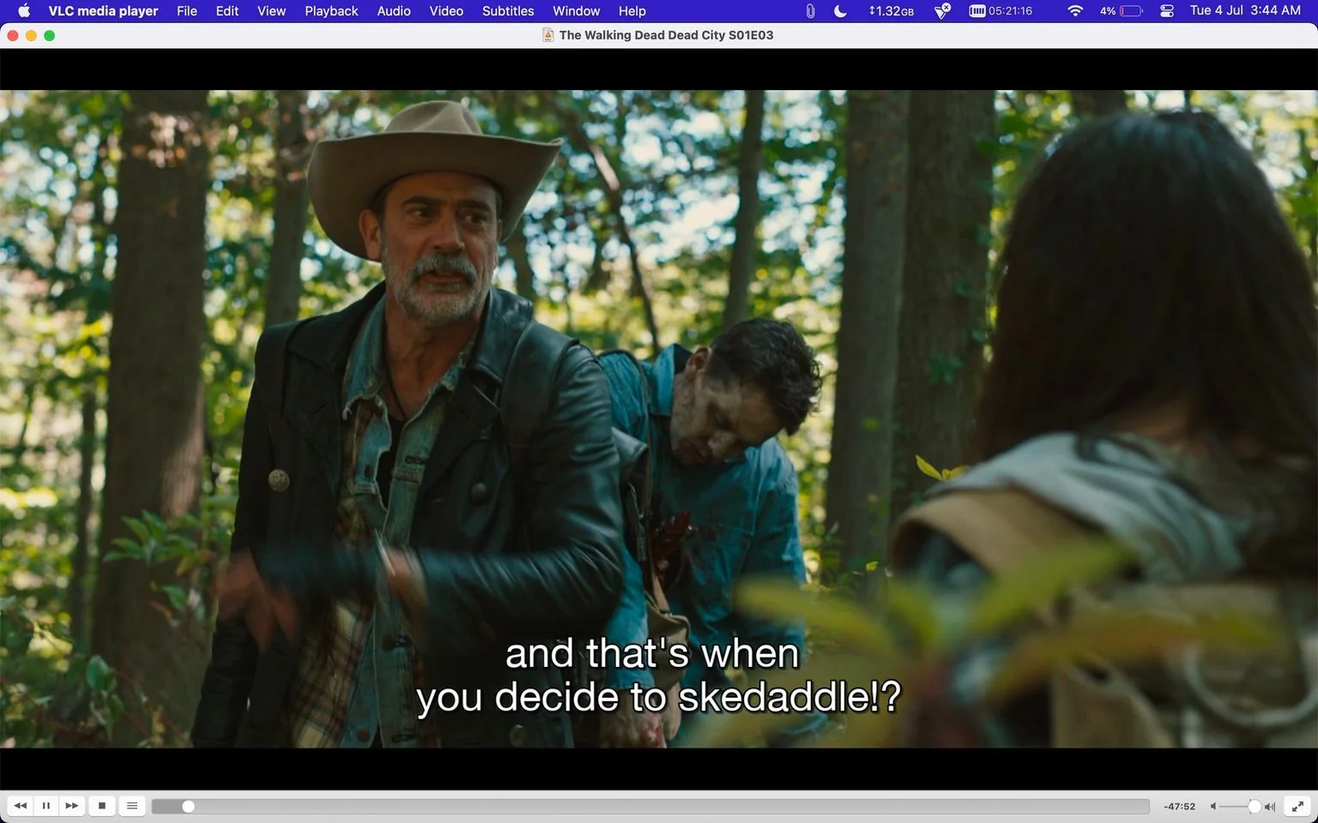This screenshot has height=823, width=1318.
Task: Show the playlist with the list icon
Action: tap(132, 806)
